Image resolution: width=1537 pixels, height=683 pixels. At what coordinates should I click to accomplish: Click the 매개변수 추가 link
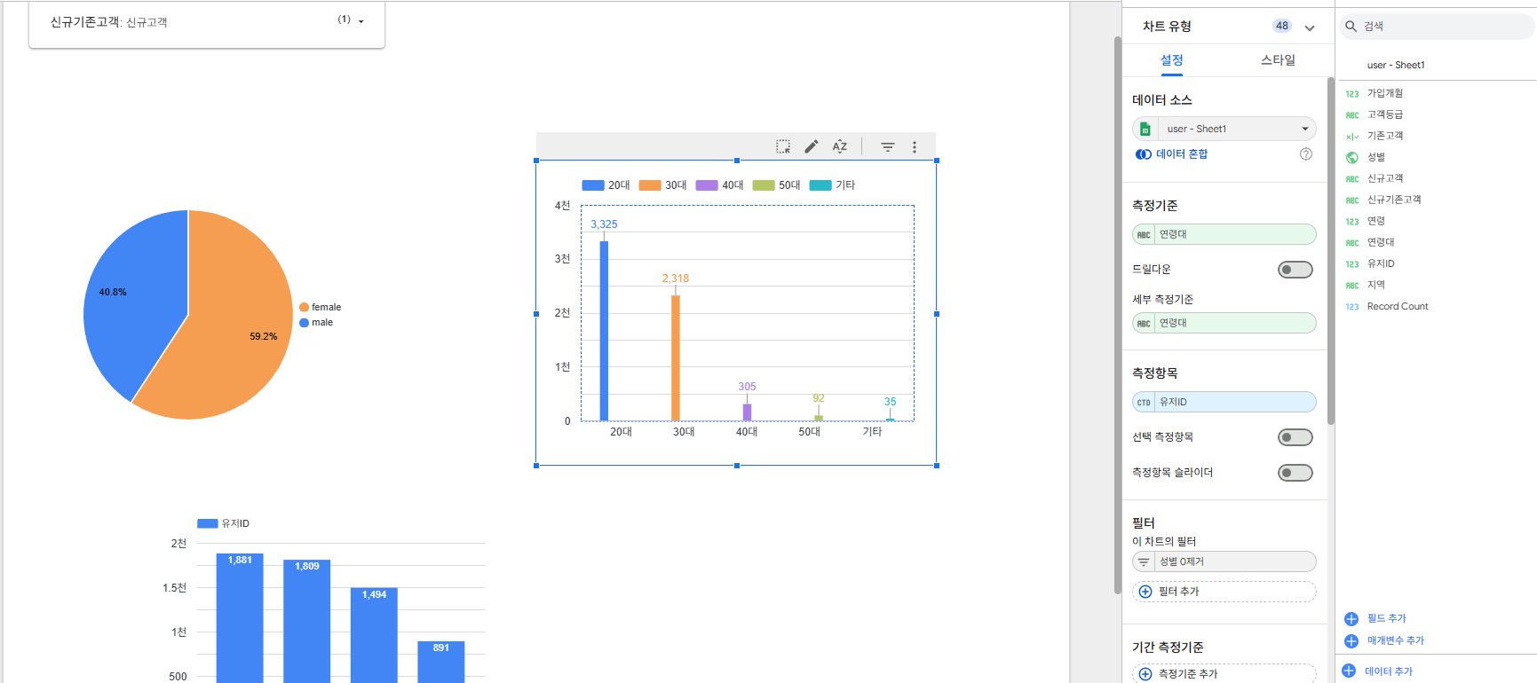click(1396, 640)
